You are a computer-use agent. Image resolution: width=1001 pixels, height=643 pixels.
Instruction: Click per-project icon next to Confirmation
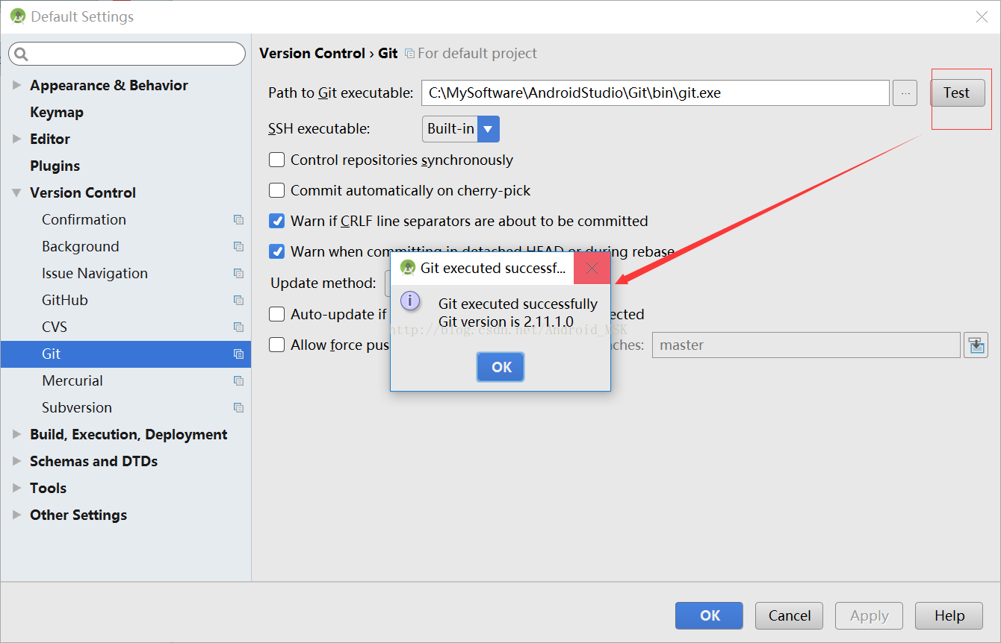coord(238,219)
